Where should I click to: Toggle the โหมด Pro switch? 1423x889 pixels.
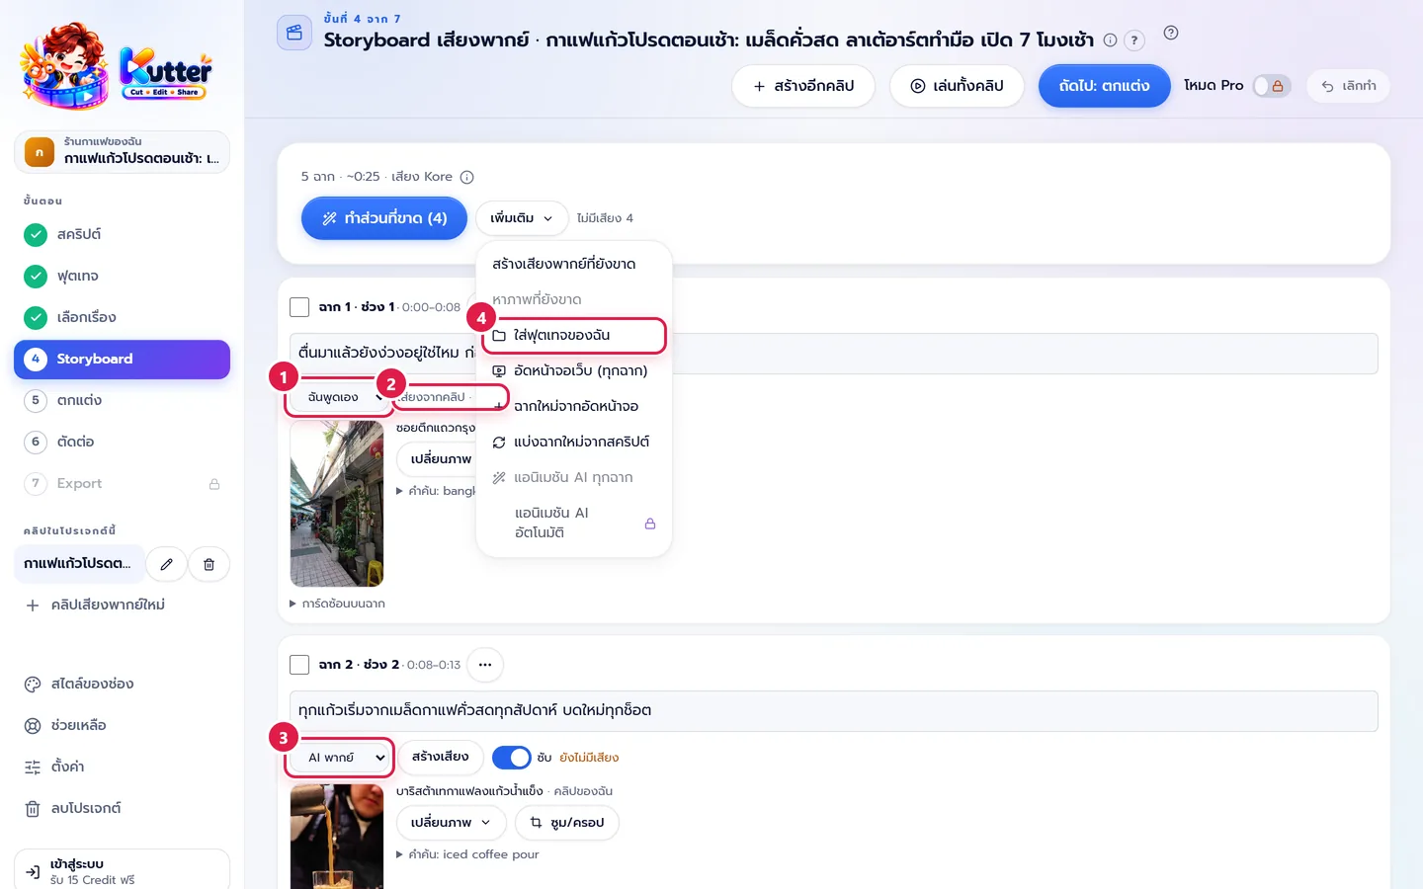click(x=1272, y=86)
